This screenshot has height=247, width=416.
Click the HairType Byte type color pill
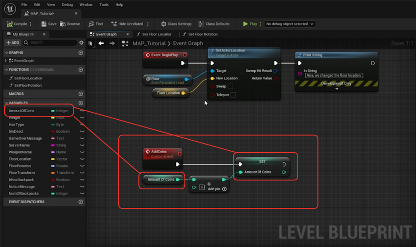click(x=53, y=125)
